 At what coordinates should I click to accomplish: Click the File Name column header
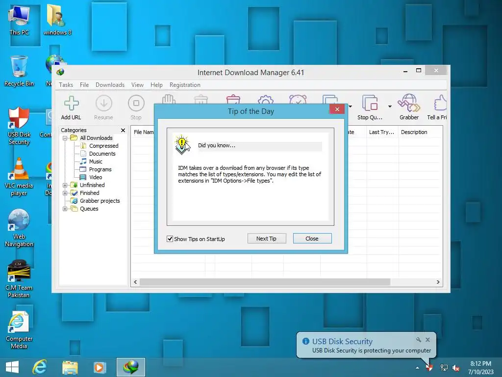(143, 132)
